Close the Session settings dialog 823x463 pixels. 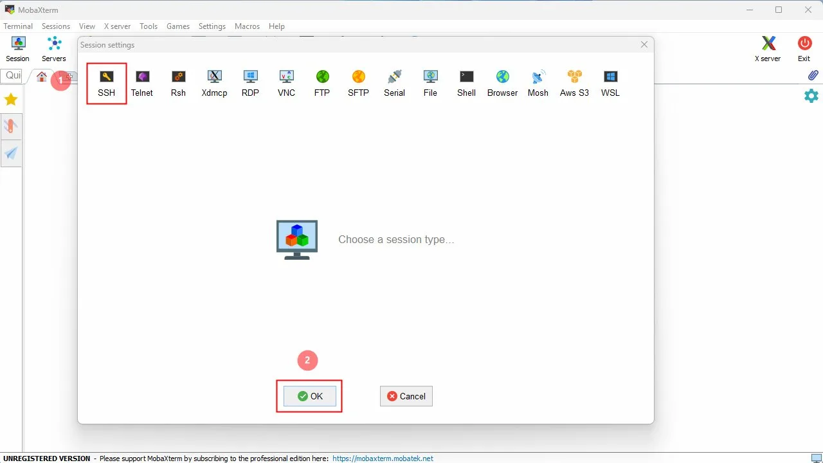tap(644, 44)
